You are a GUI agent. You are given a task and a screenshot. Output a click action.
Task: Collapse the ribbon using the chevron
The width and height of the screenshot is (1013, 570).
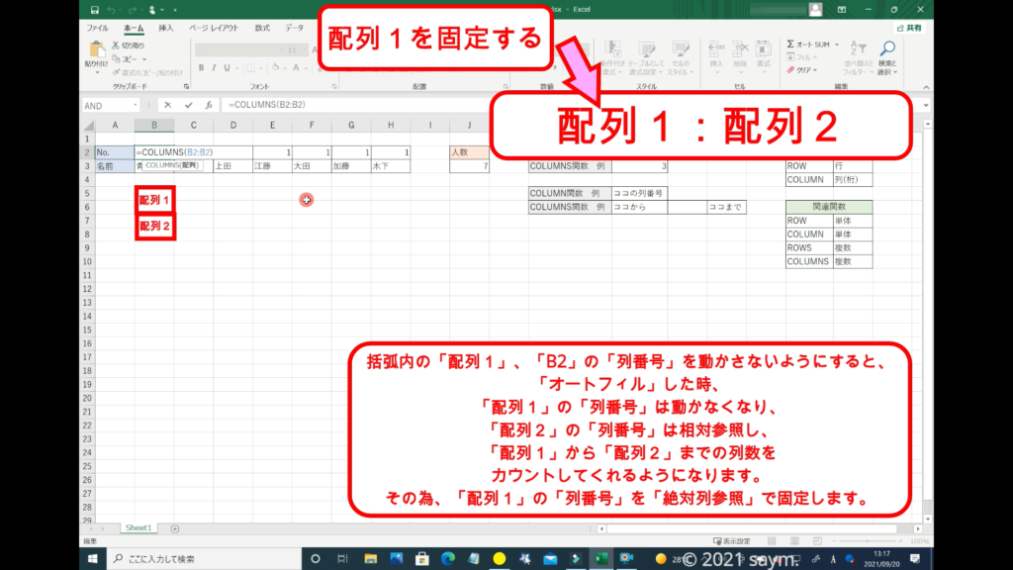click(925, 87)
